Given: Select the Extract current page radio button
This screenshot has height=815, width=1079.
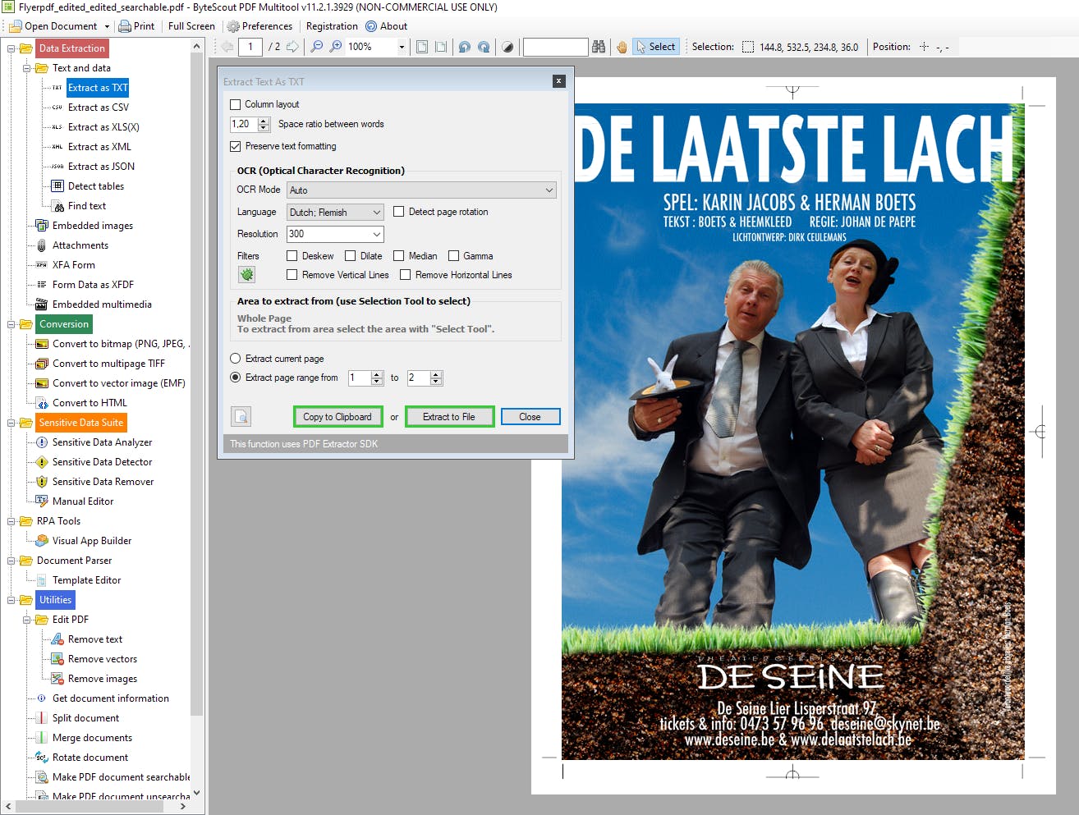Looking at the screenshot, I should pyautogui.click(x=236, y=359).
